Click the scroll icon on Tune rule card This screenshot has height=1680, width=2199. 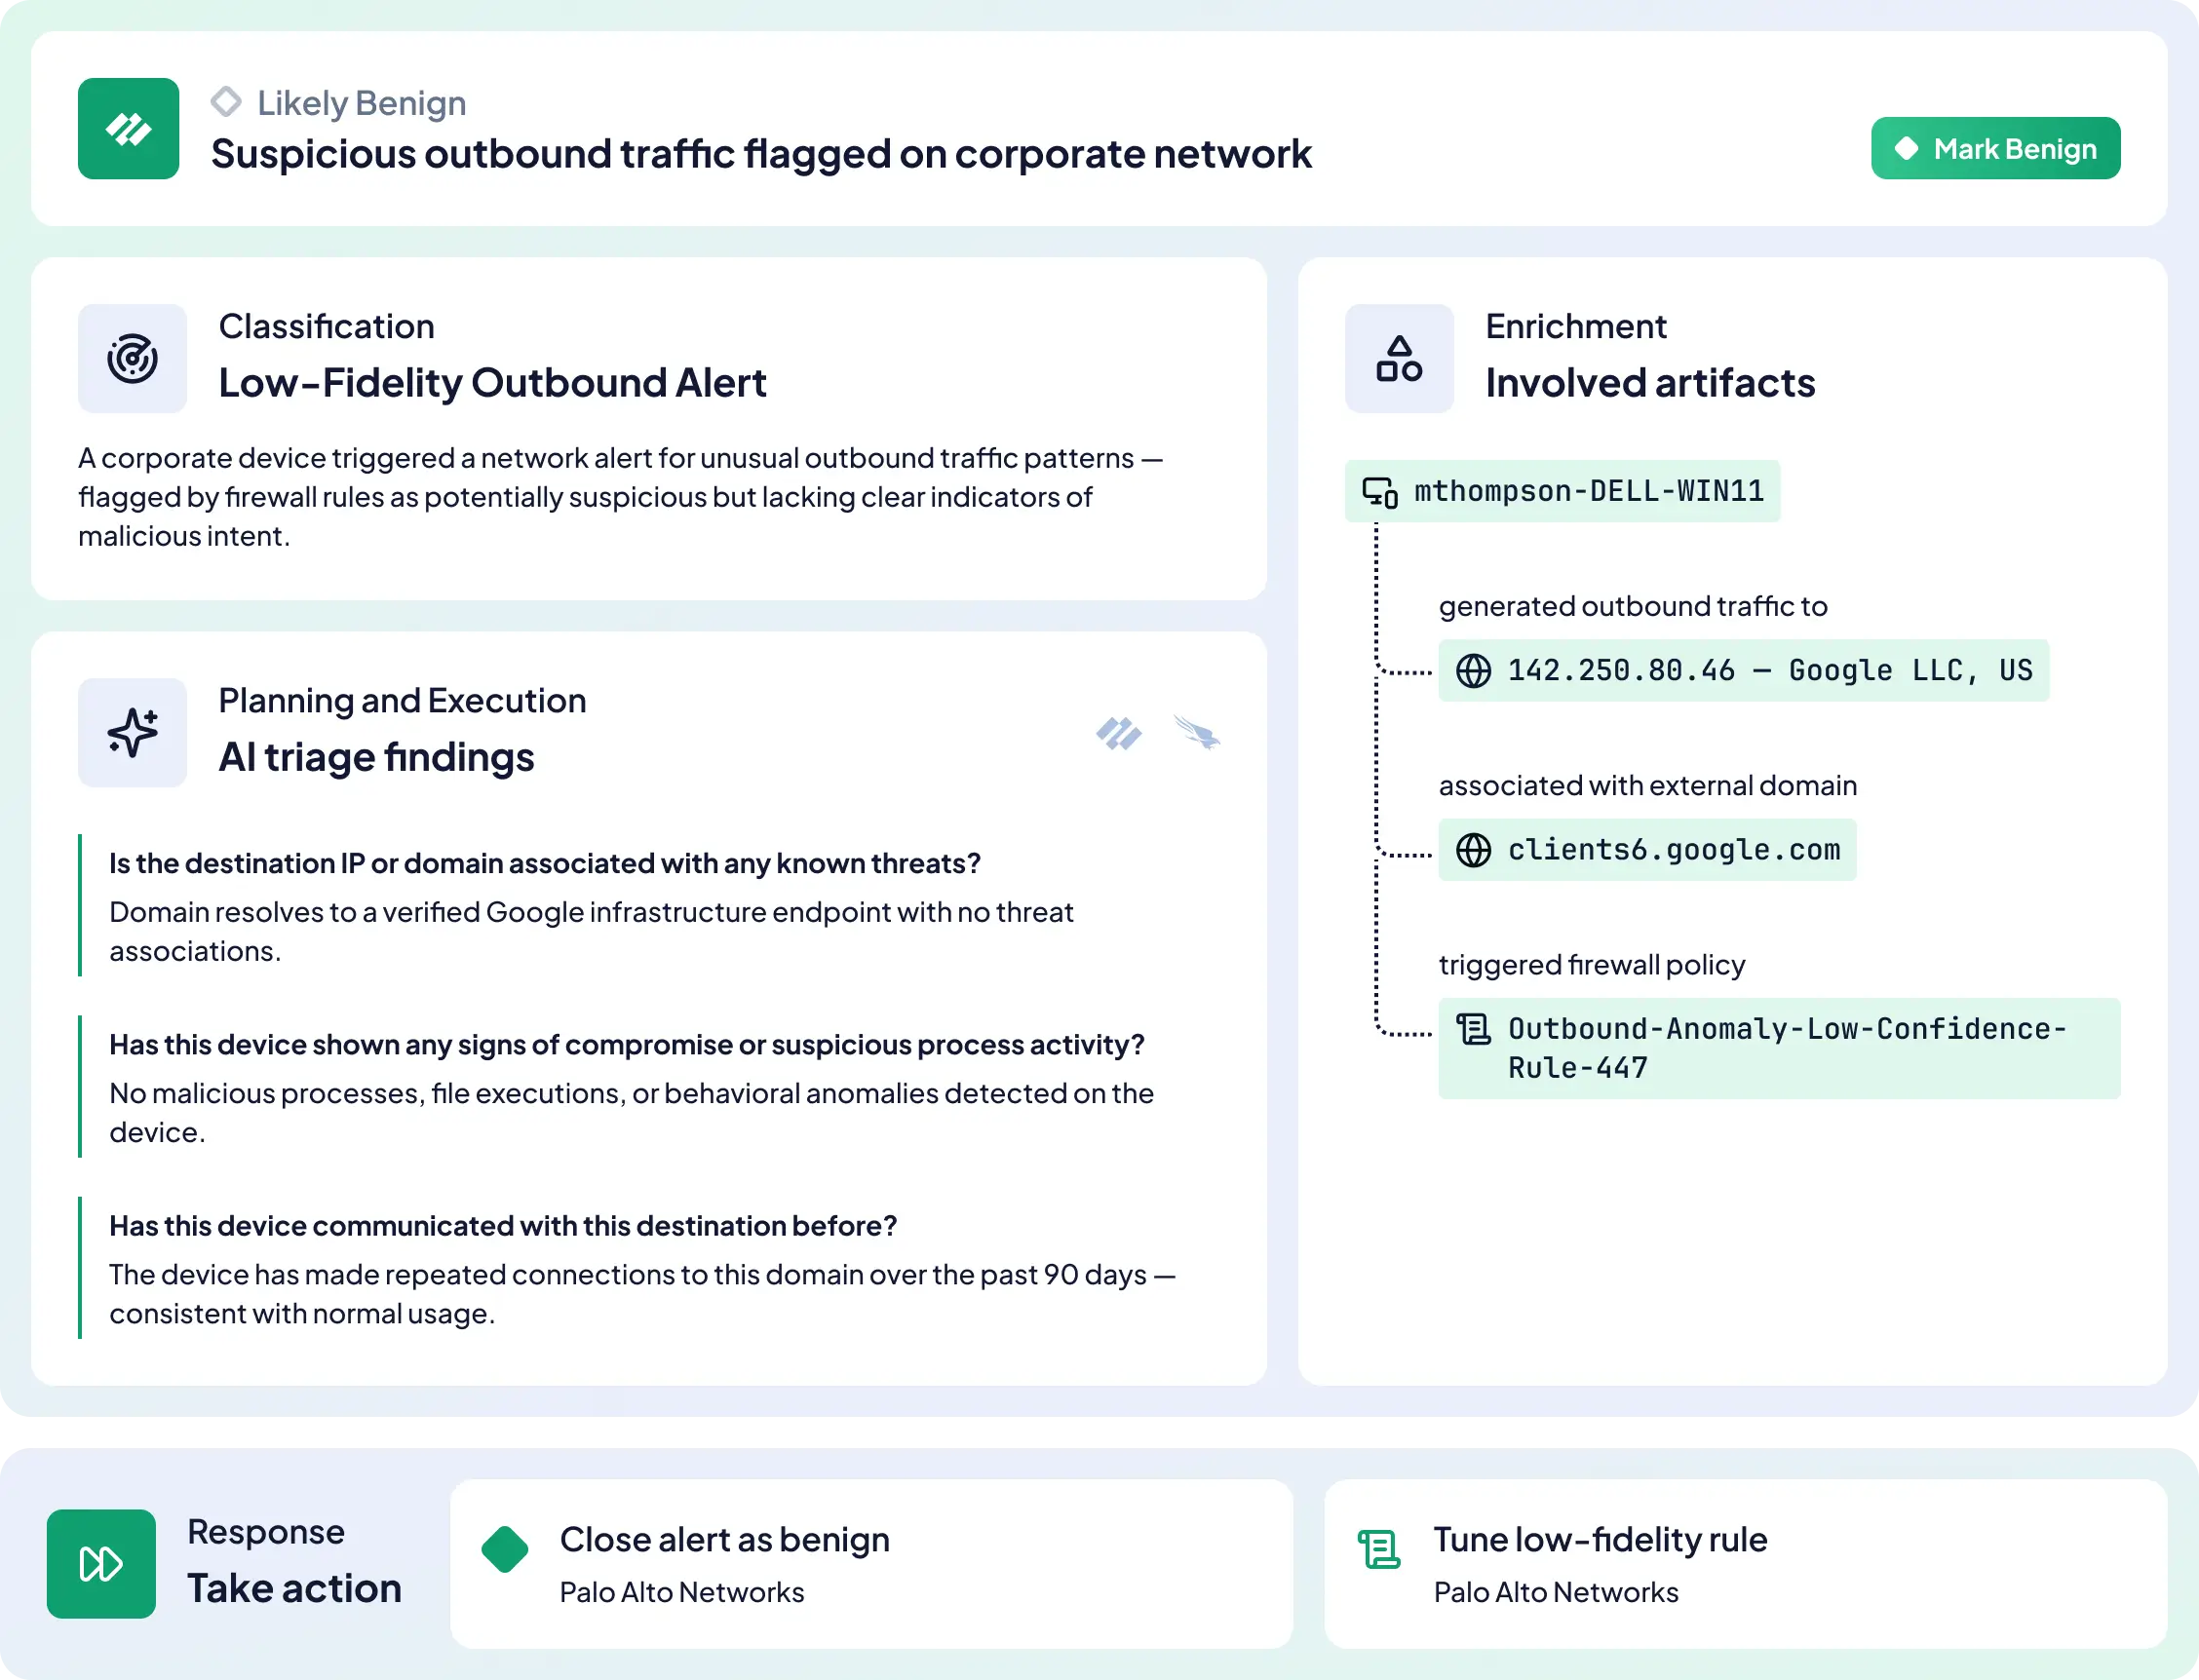[1379, 1549]
